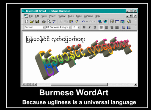The height and width of the screenshot is (110, 151).
Task: Insert hyperlink with globe icon
Action: pyautogui.click(x=100, y=22)
